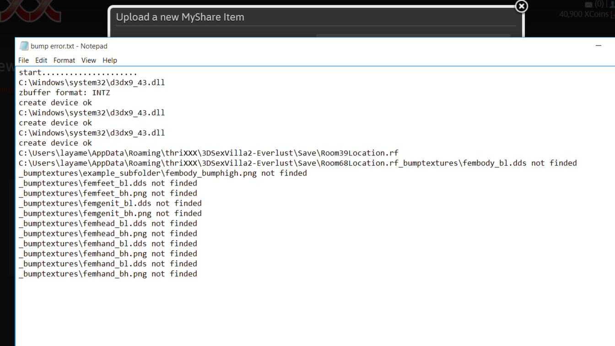The width and height of the screenshot is (615, 346).
Task: Click the Notepad document icon in title bar
Action: 24,46
